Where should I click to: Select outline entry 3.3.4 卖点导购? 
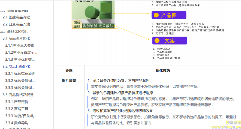(x=17, y=123)
